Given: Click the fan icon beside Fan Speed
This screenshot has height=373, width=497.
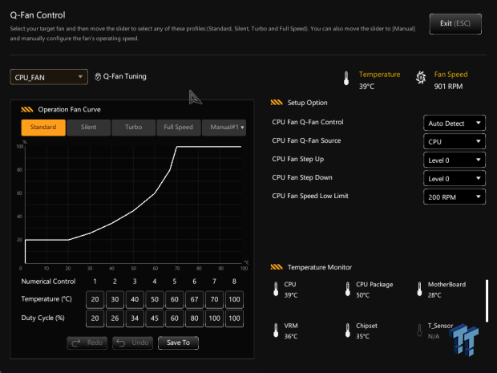Looking at the screenshot, I should coord(421,77).
